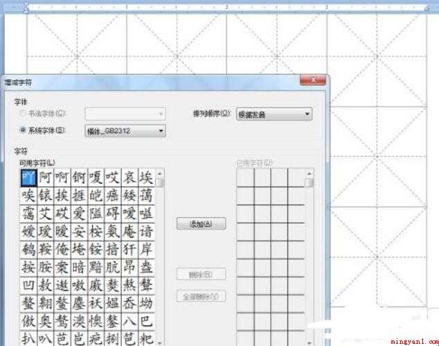Select the character 疤 cell

pyautogui.click(x=96, y=338)
